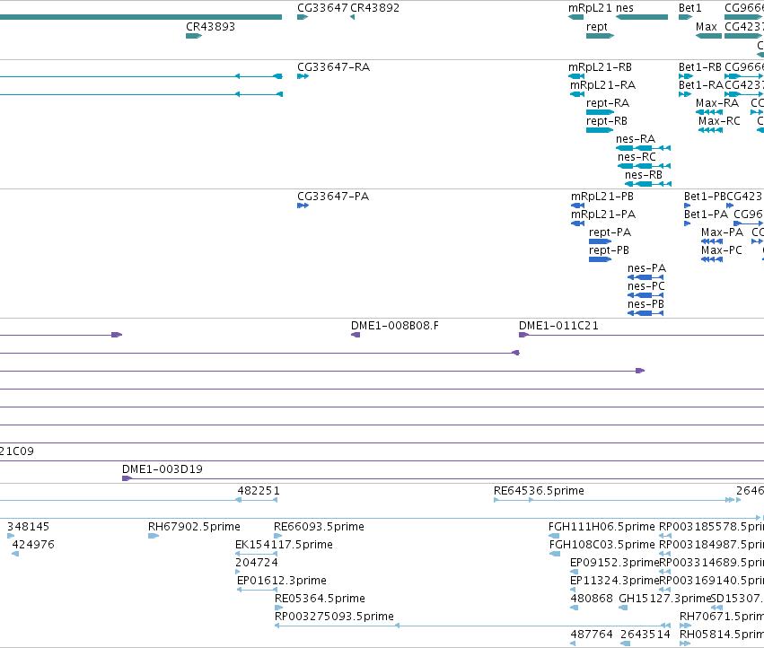This screenshot has width=764, height=648.
Task: Click EST feature 2643514
Action: click(x=625, y=644)
